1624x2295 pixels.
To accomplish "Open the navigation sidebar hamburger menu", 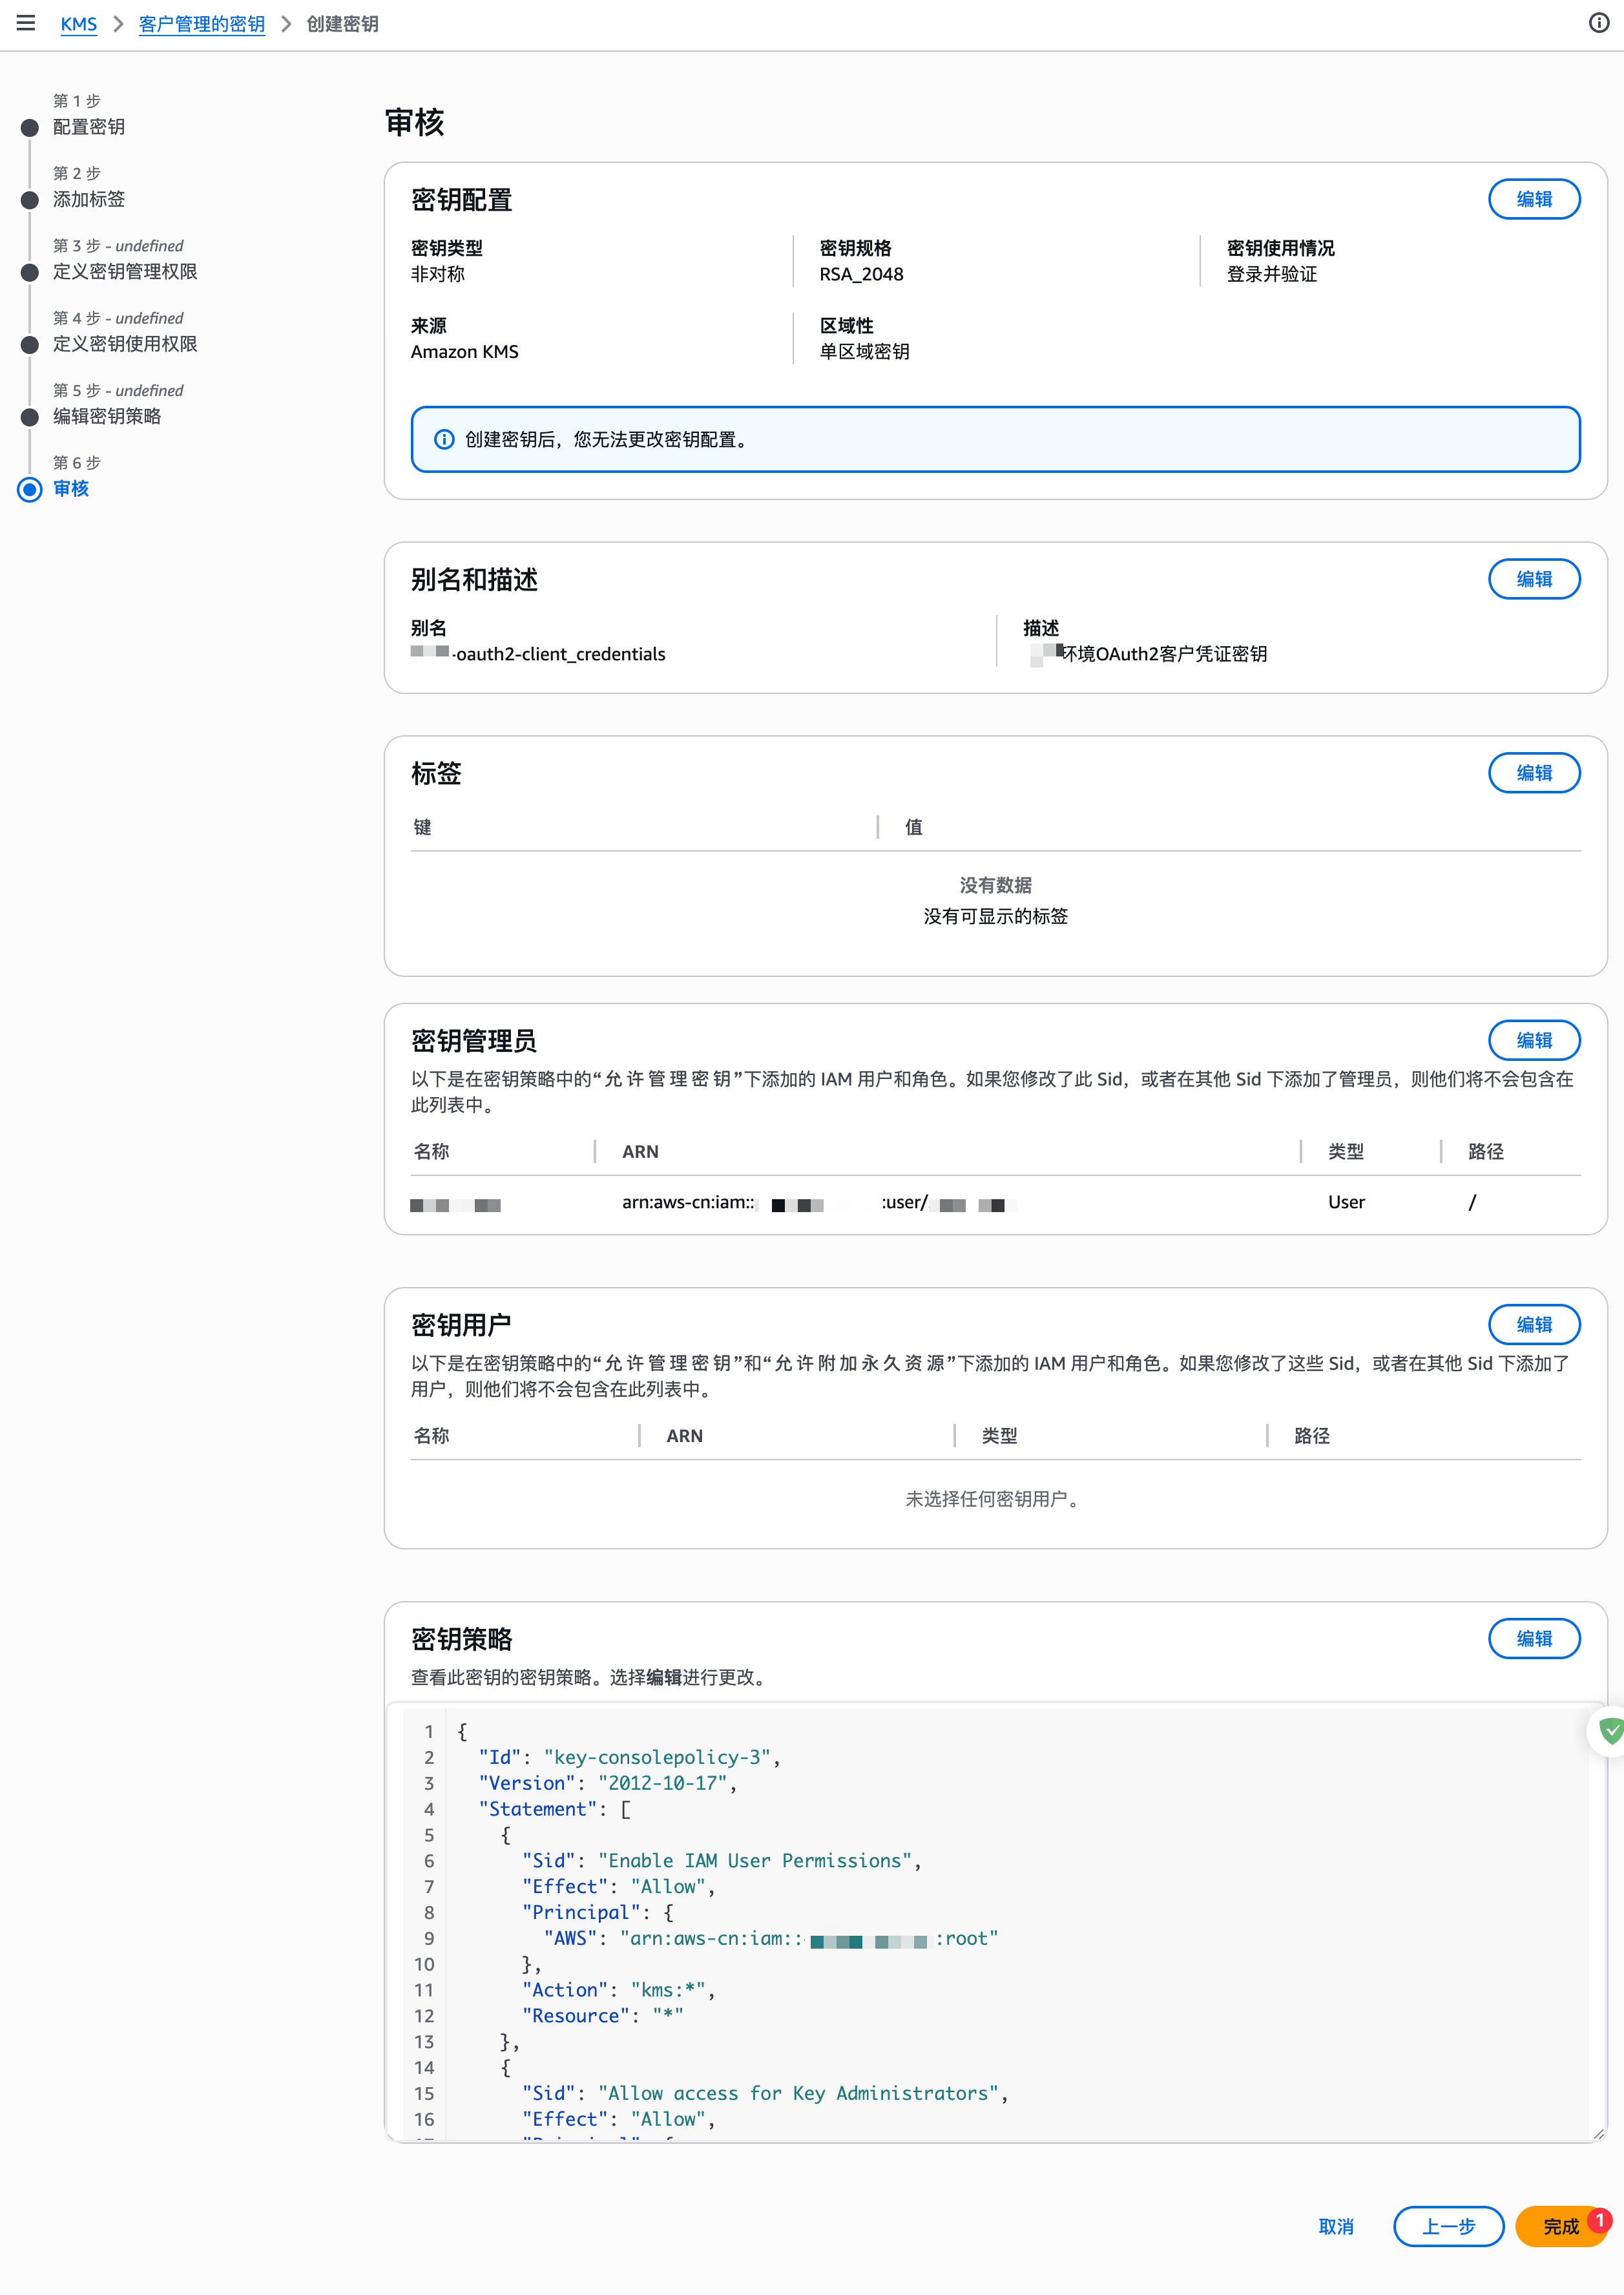I will pos(26,23).
